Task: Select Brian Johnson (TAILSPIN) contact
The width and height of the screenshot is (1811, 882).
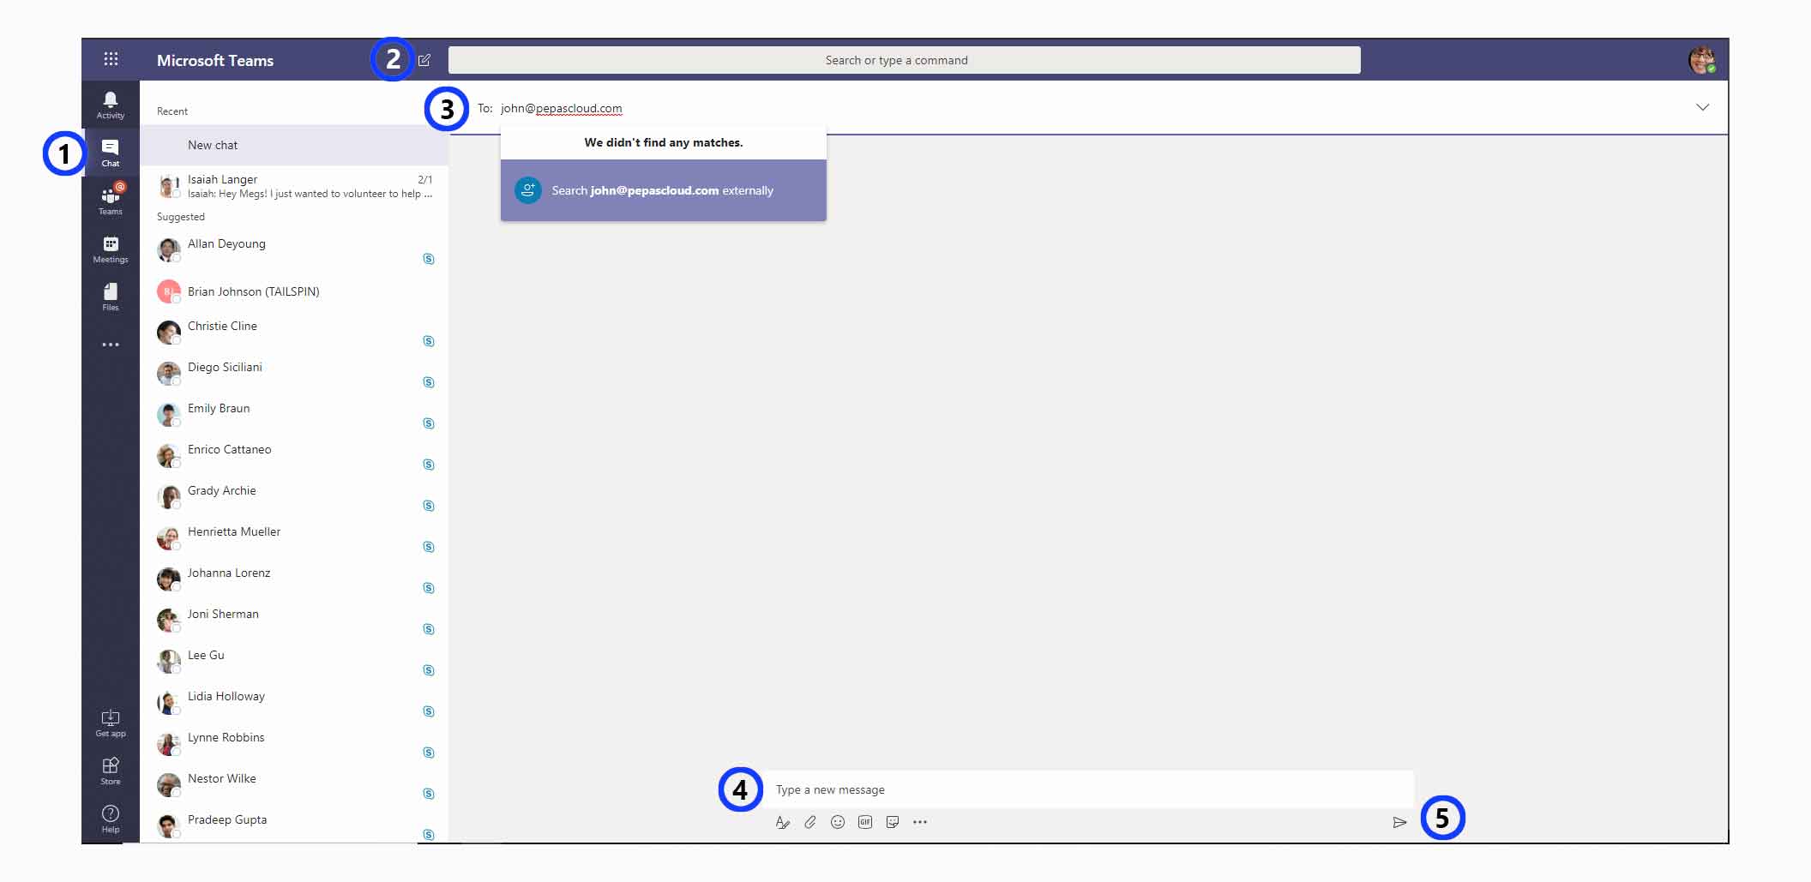Action: (294, 291)
